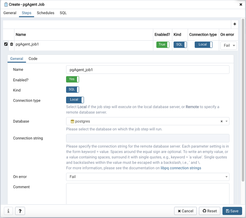Click the edit row icon for pgAgent_job1
This screenshot has height=218, width=246.
coord(6,44)
